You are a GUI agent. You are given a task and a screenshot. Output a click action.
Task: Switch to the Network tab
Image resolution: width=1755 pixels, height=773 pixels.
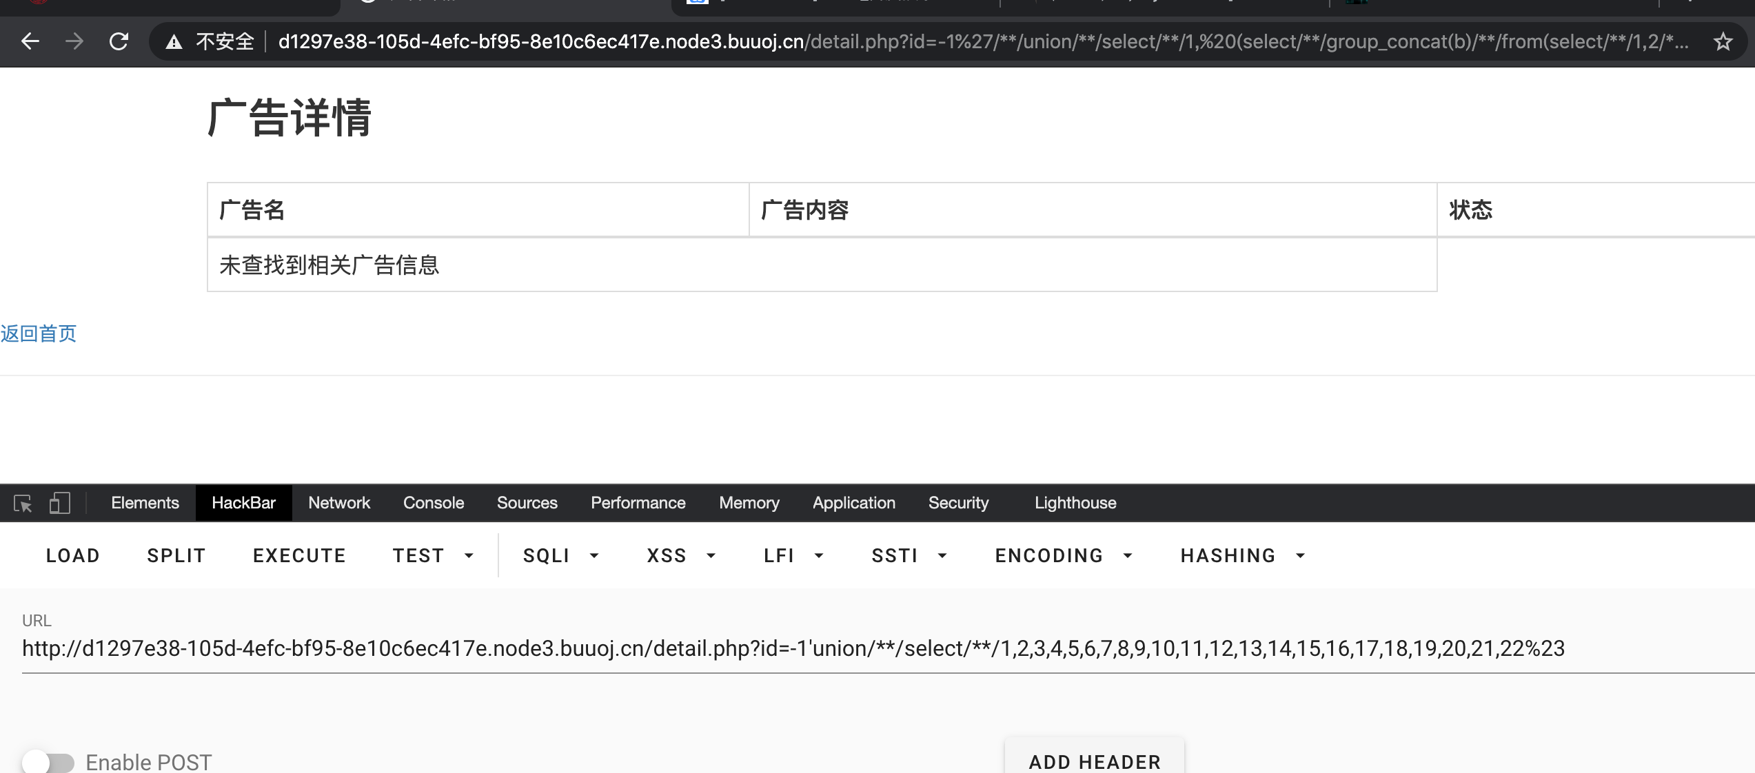[x=339, y=501]
